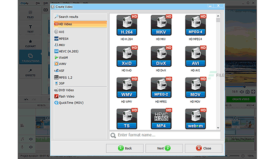Screen dimensions: 275x159
Task: Open the File menu in Clipify
Action: point(38,3)
